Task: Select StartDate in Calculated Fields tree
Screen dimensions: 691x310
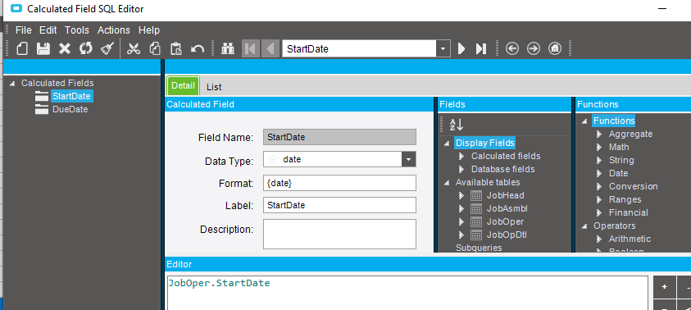Action: (71, 96)
